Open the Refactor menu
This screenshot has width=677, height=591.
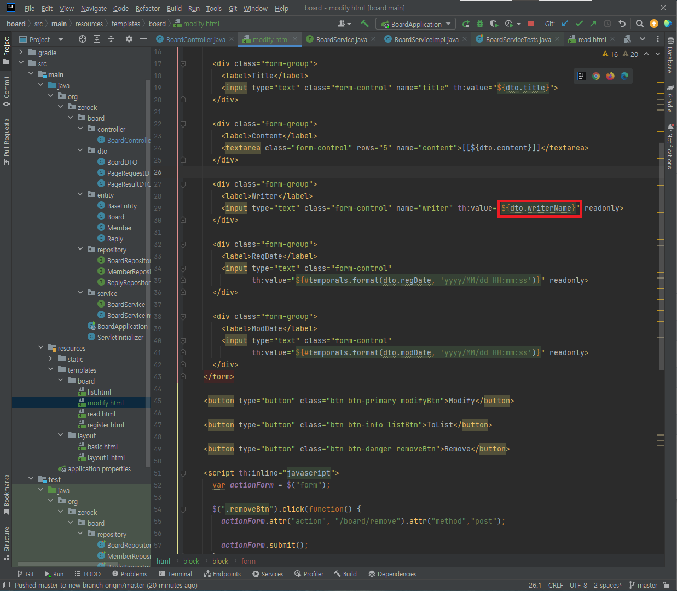point(148,8)
